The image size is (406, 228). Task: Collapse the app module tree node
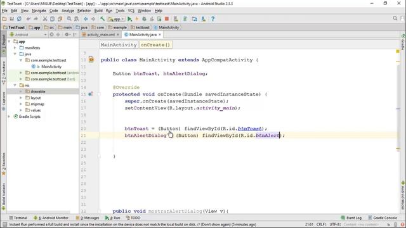(10, 41)
